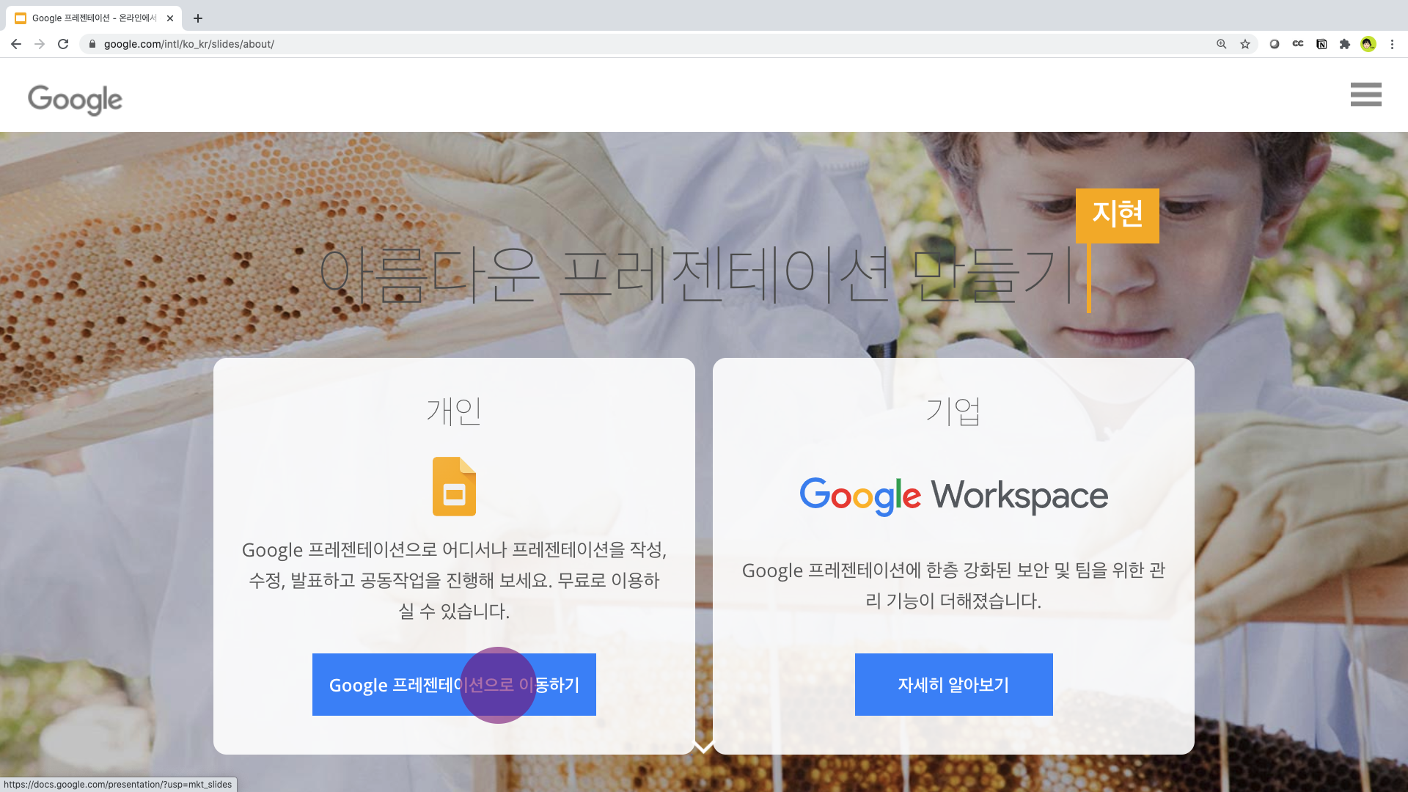
Task: Reload the current page
Action: pyautogui.click(x=63, y=44)
